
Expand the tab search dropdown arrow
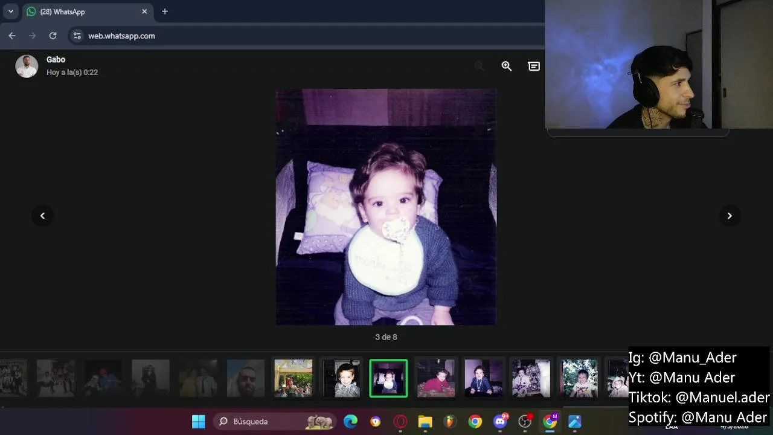(x=10, y=11)
